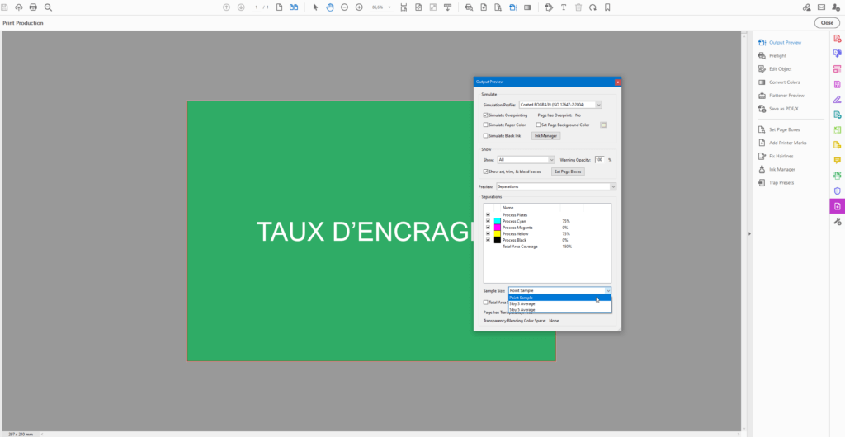Select Point Sample option
The image size is (845, 437).
click(x=560, y=298)
